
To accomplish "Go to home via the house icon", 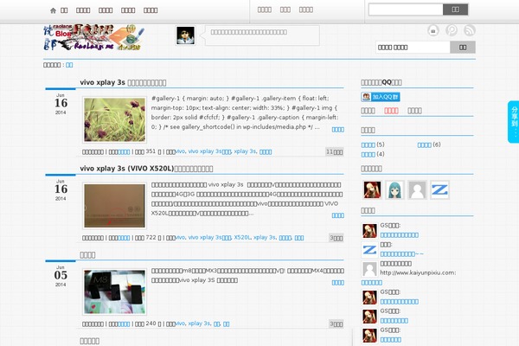I will [53, 10].
